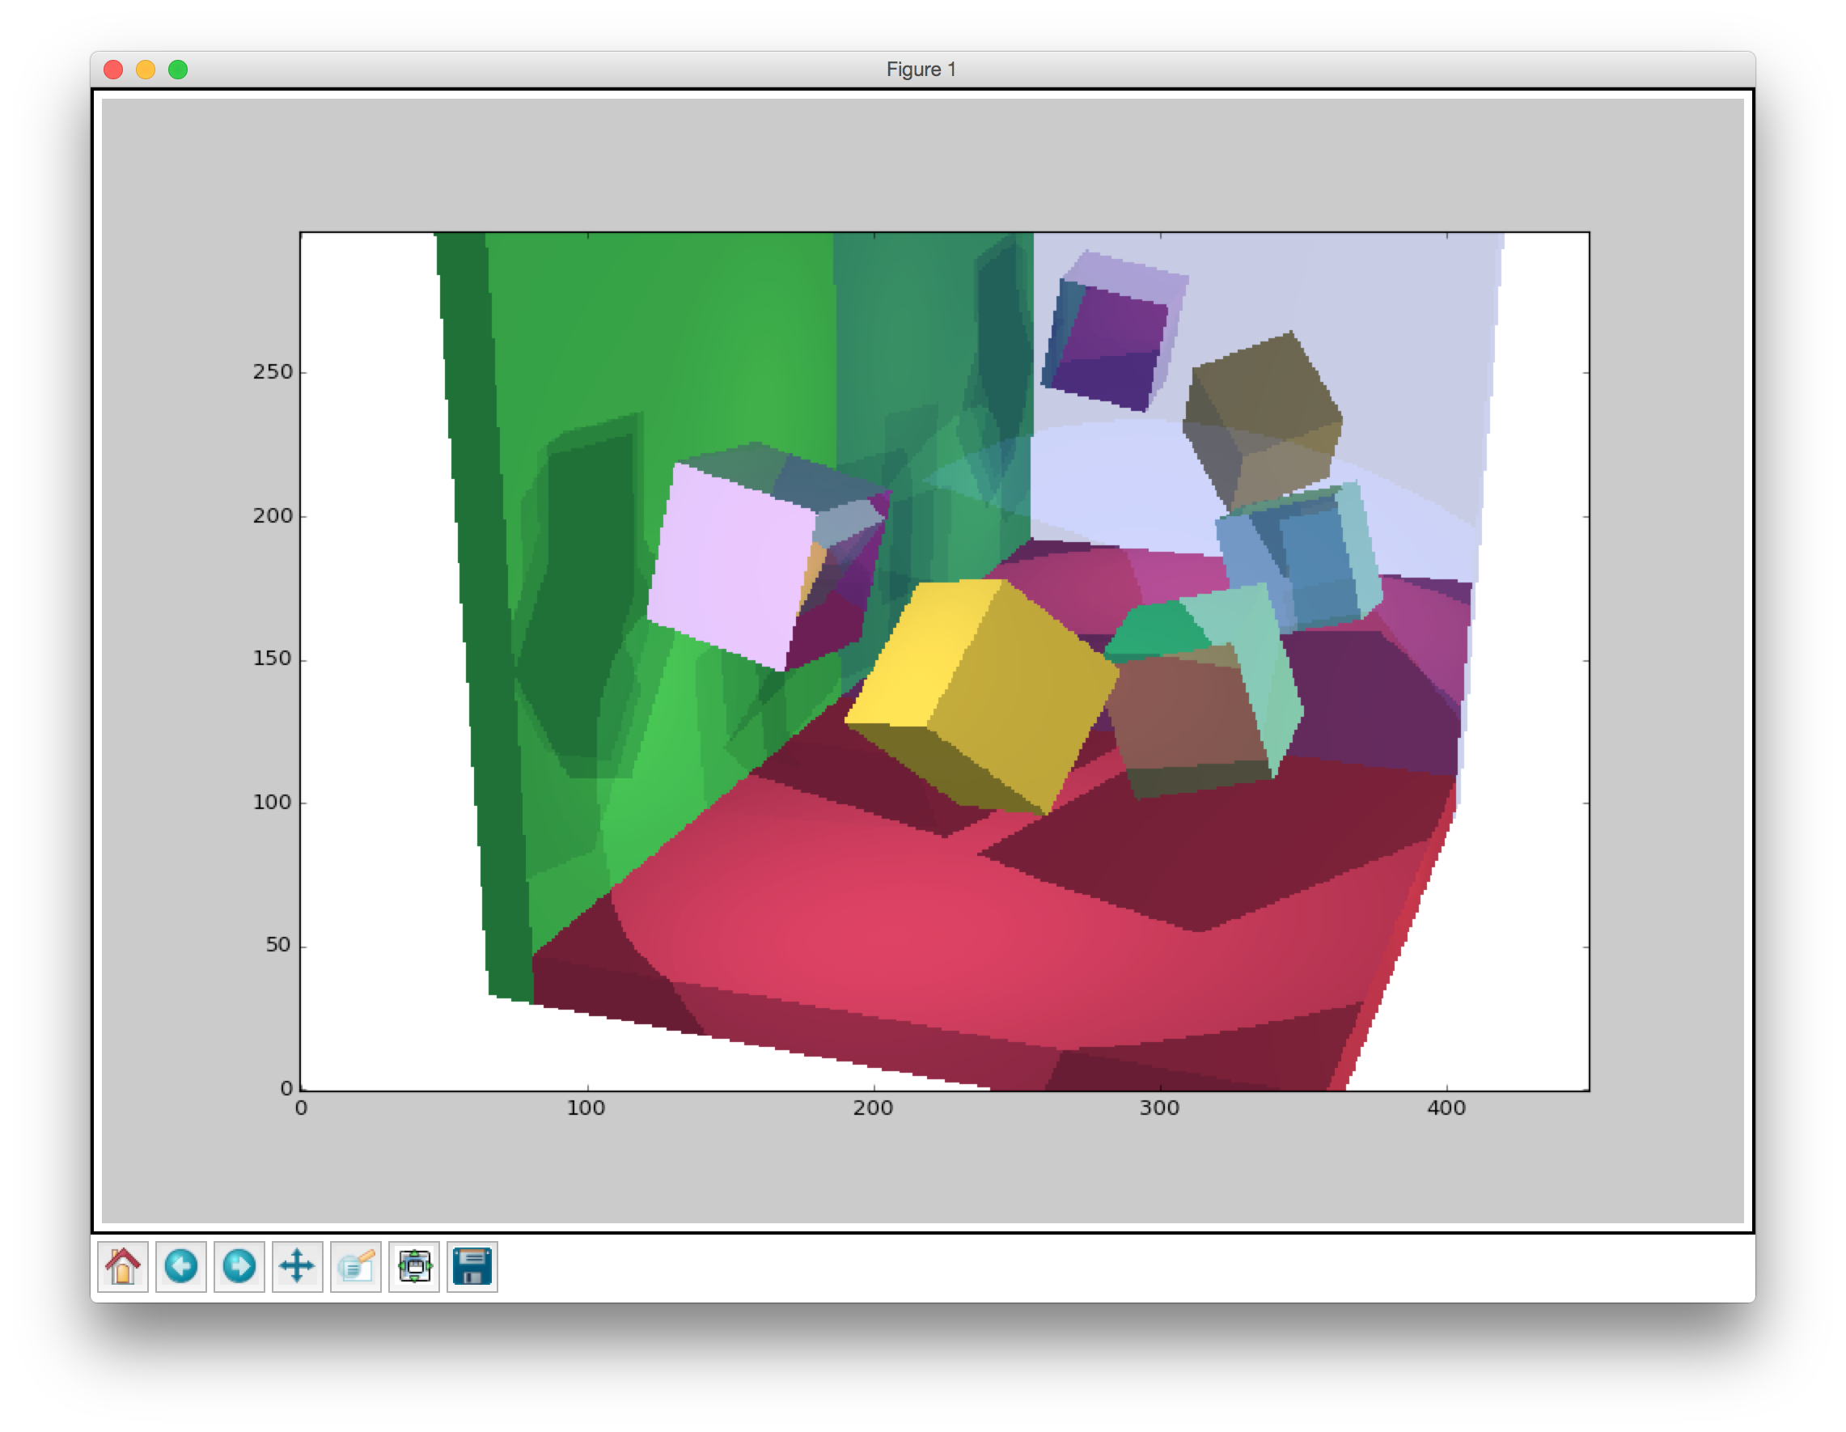Go back to previous view

coord(181,1266)
